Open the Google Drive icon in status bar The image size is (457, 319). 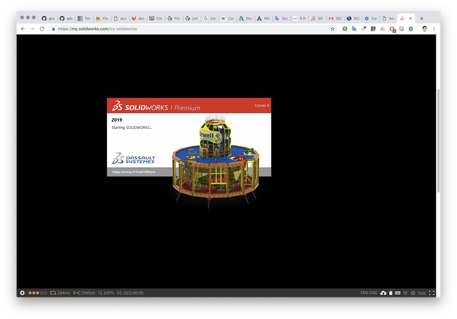[x=413, y=293]
